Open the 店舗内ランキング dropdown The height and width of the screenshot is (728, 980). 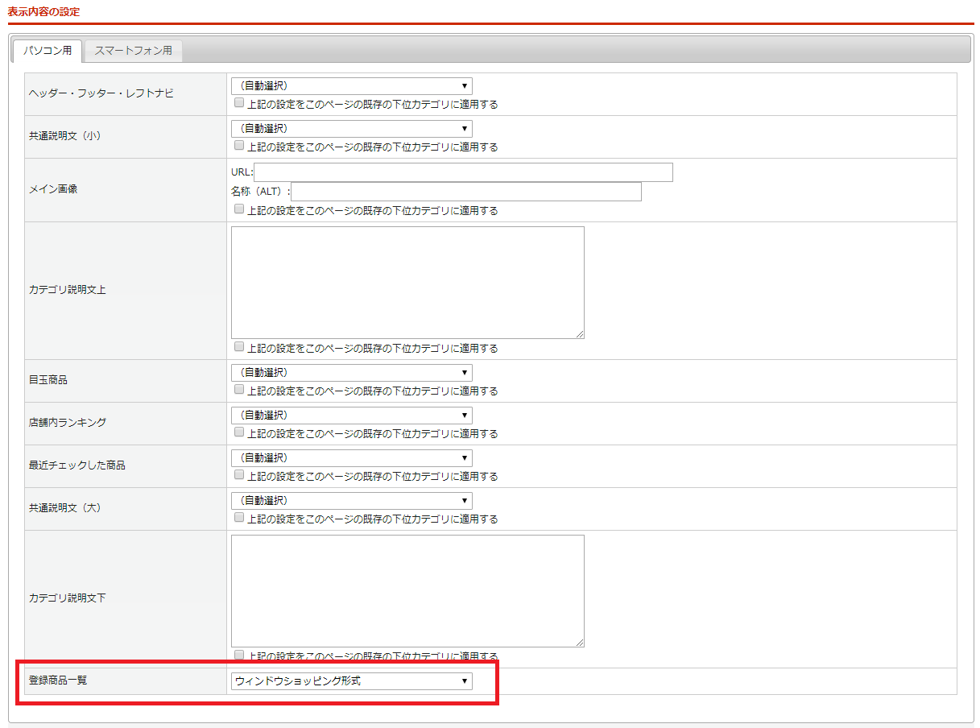click(351, 416)
